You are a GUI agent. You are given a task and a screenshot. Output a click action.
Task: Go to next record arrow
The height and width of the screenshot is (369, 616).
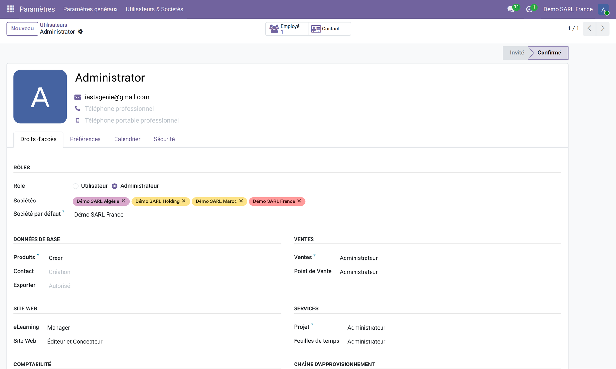click(603, 29)
